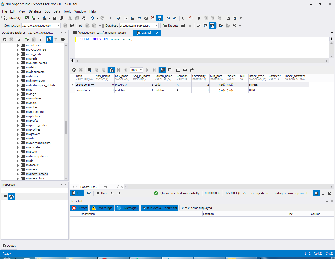Click the Cut scissors icon

[x=70, y=18]
